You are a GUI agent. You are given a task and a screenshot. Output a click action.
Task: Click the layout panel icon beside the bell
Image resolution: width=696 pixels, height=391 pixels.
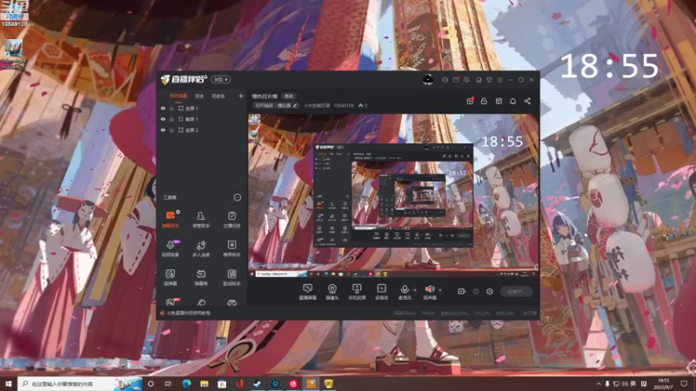click(x=499, y=101)
